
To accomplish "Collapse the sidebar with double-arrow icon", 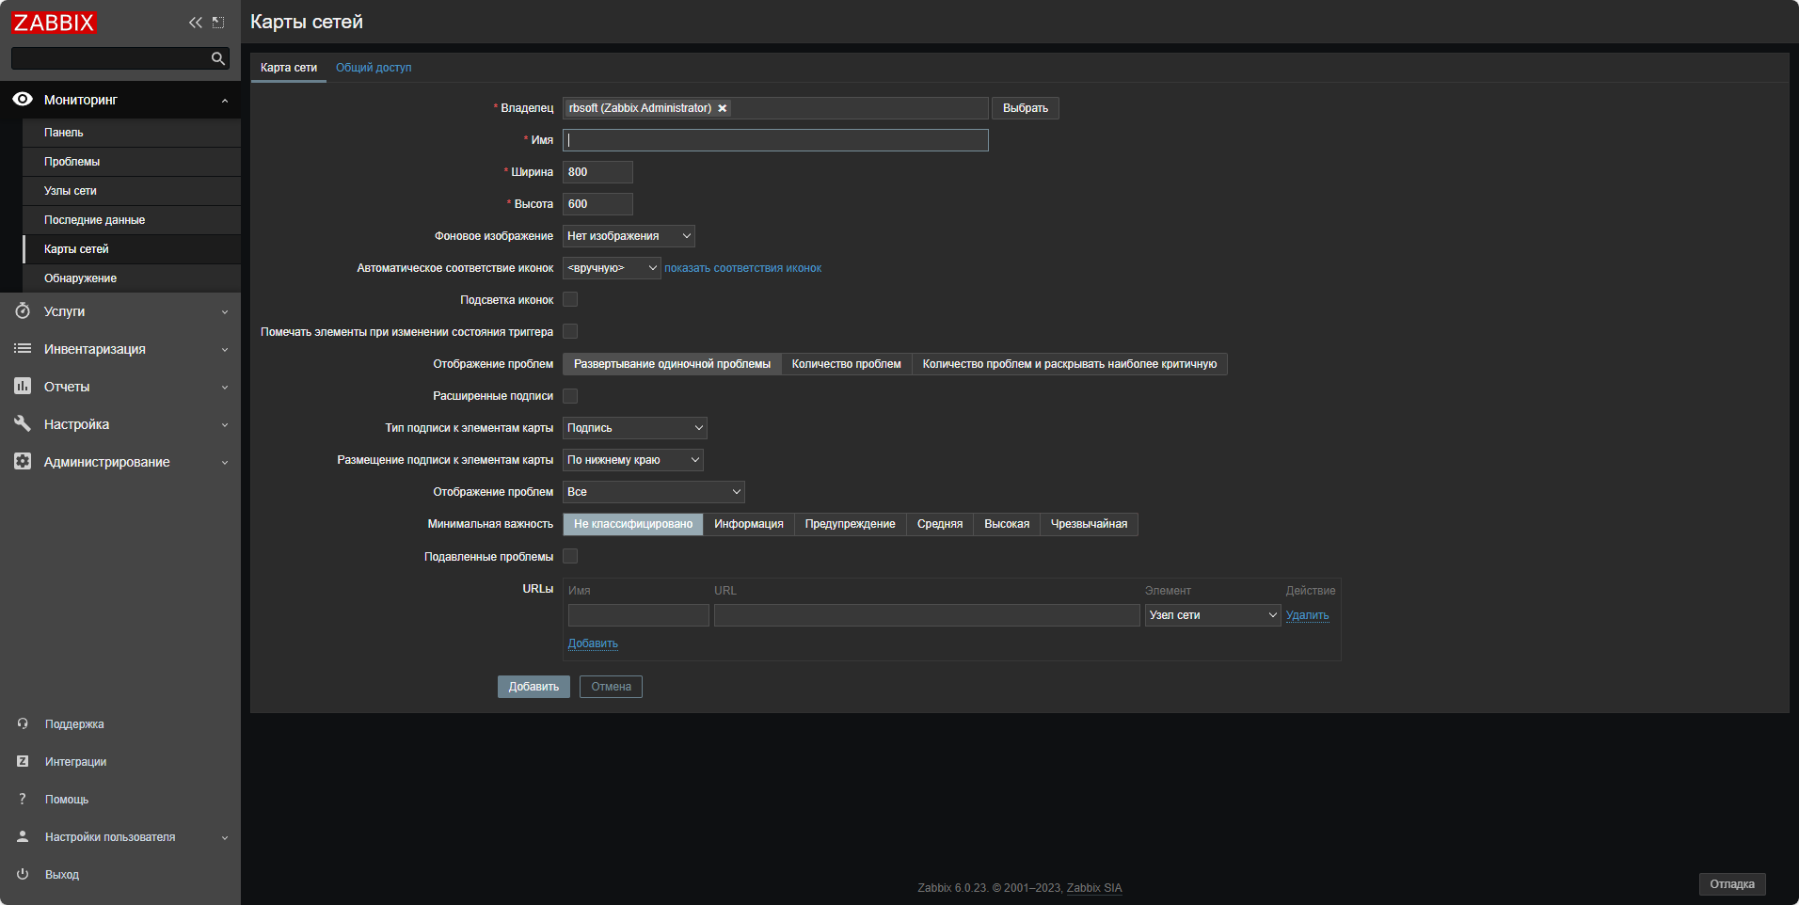I will [x=195, y=23].
